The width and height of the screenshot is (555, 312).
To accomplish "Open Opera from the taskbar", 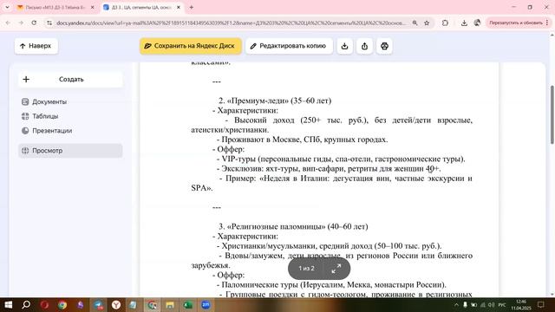I will (44, 304).
